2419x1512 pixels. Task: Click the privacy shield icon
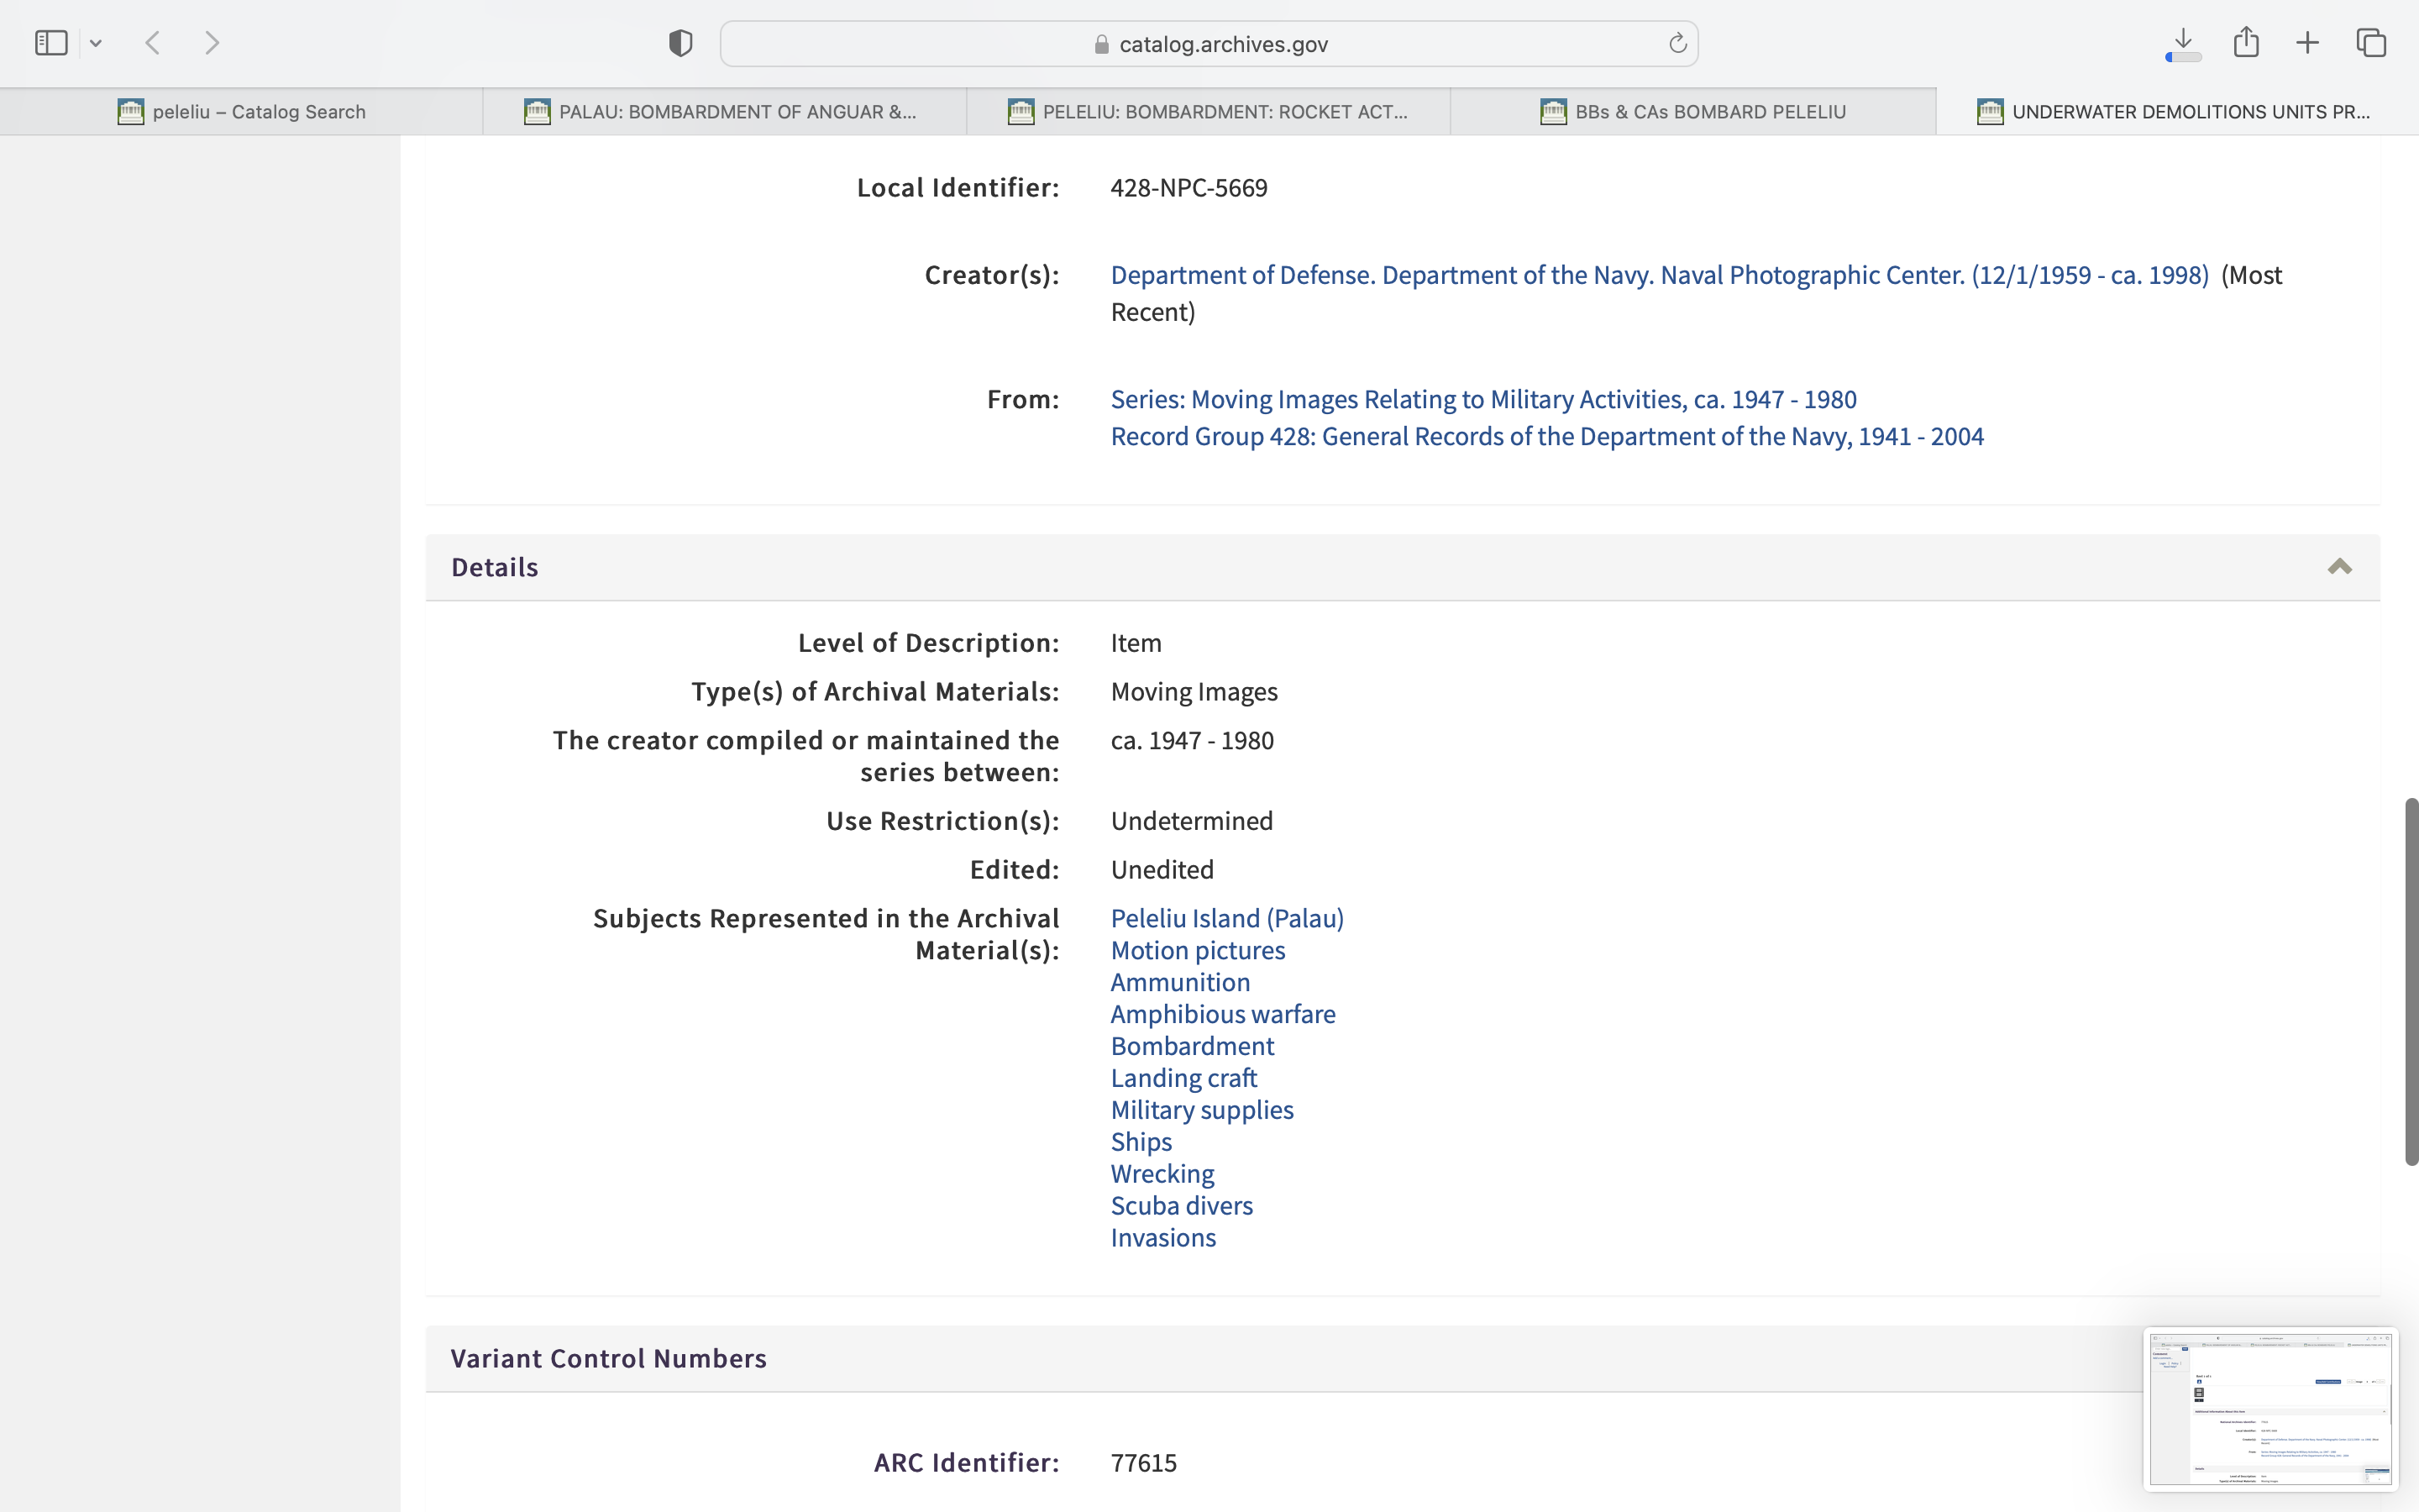click(680, 43)
